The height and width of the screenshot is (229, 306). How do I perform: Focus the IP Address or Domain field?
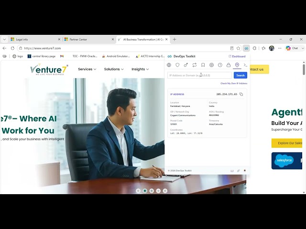click(200, 75)
